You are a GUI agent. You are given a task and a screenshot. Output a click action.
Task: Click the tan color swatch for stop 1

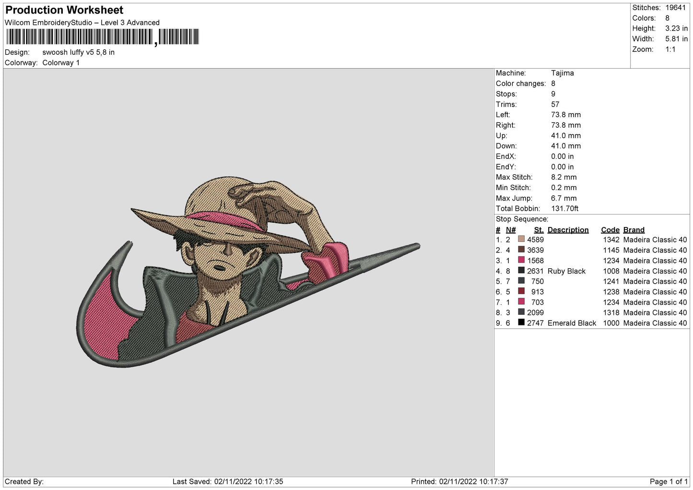521,239
